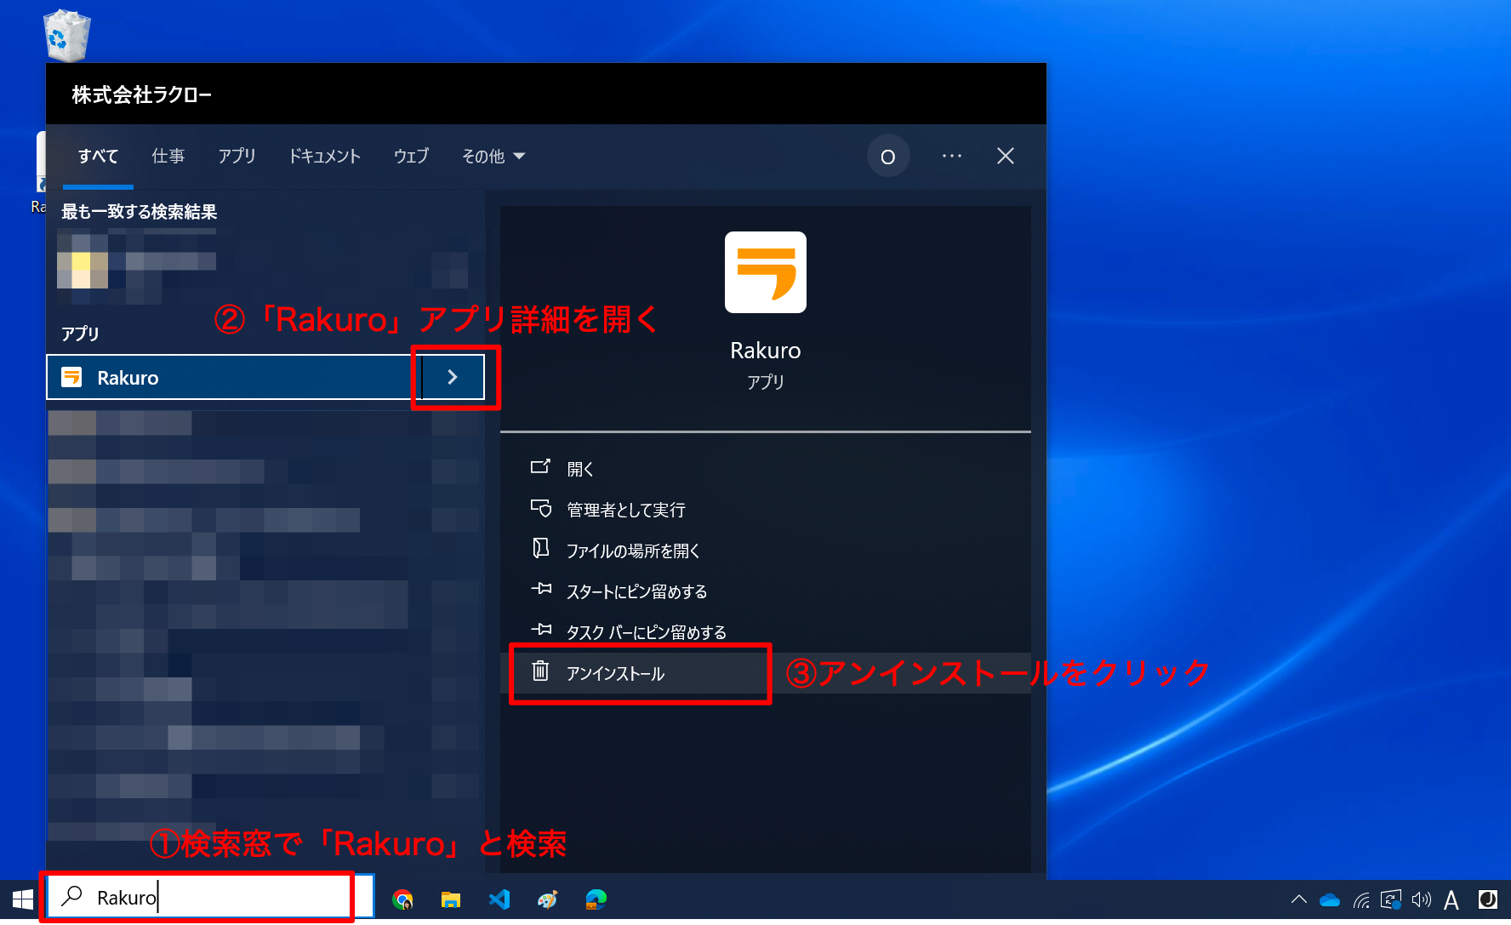1511x925 pixels.
Task: Open the ドキュメント tab
Action: click(324, 157)
